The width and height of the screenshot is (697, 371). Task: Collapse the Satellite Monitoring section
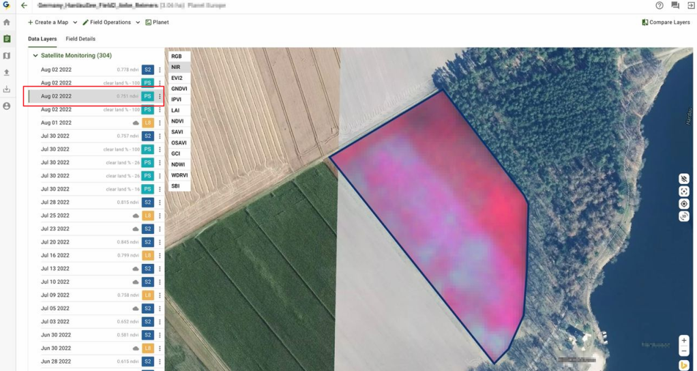coord(35,56)
